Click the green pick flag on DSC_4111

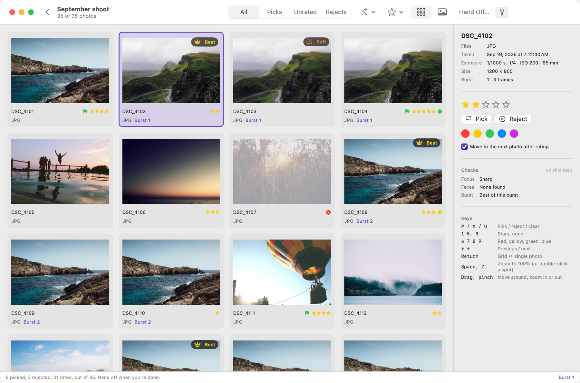[x=307, y=313]
